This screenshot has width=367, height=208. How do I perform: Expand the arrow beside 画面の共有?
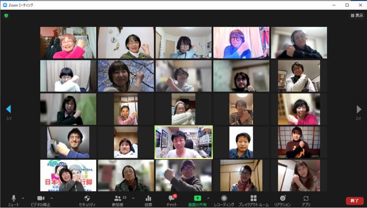click(x=208, y=198)
